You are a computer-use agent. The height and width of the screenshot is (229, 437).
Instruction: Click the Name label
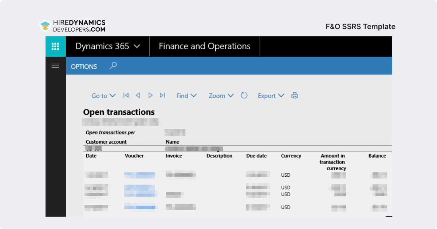172,142
